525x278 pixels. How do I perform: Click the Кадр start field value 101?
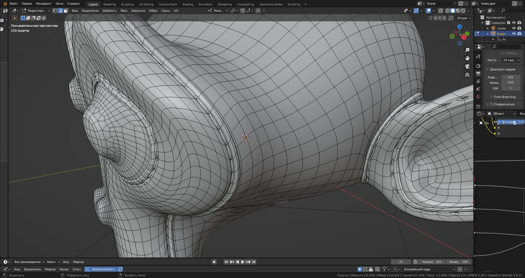pos(511,77)
